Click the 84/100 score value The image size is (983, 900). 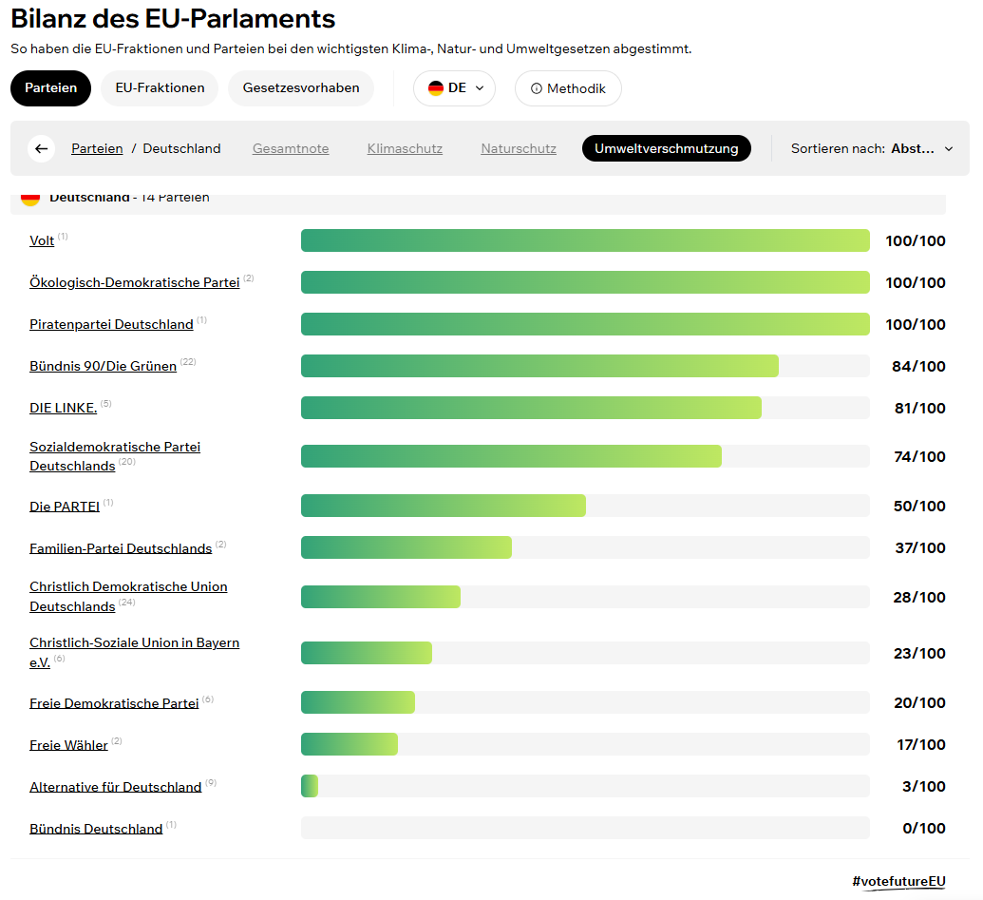(918, 366)
